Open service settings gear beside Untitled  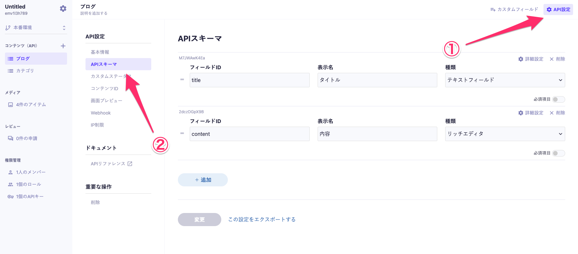point(63,9)
